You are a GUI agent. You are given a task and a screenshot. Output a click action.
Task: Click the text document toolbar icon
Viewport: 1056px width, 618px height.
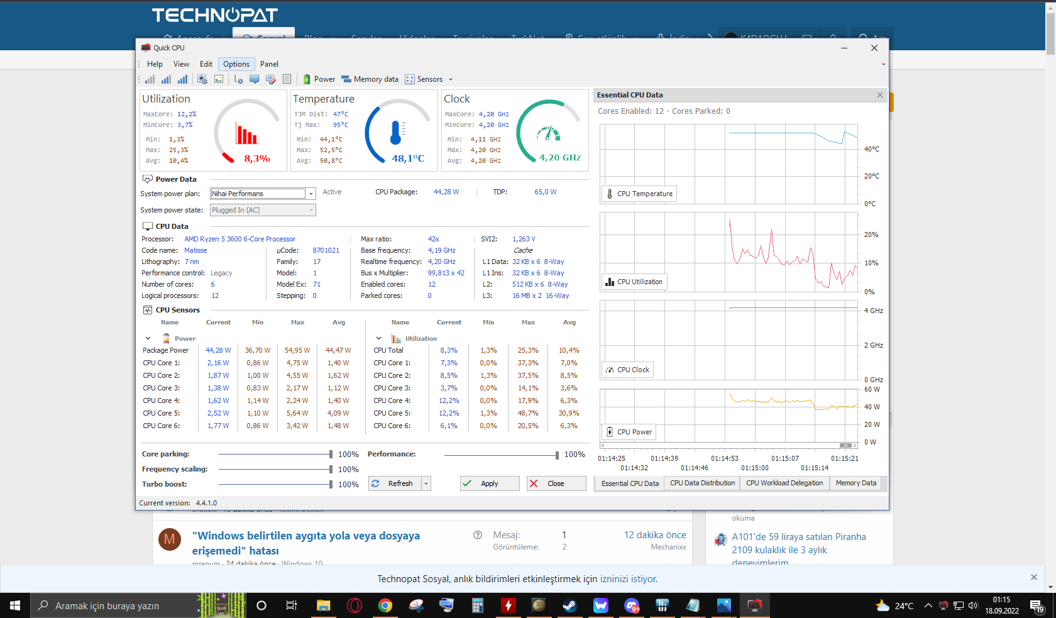point(287,79)
